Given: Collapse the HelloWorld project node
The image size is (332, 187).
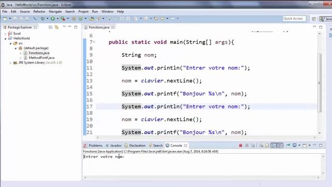Looking at the screenshot, I should (5, 38).
